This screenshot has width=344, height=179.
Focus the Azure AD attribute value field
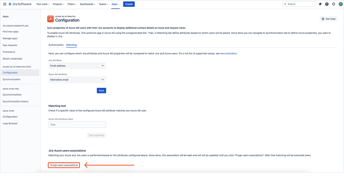pyautogui.click(x=77, y=125)
